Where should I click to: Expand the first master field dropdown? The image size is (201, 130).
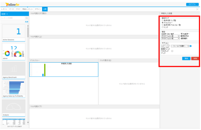point(171,36)
